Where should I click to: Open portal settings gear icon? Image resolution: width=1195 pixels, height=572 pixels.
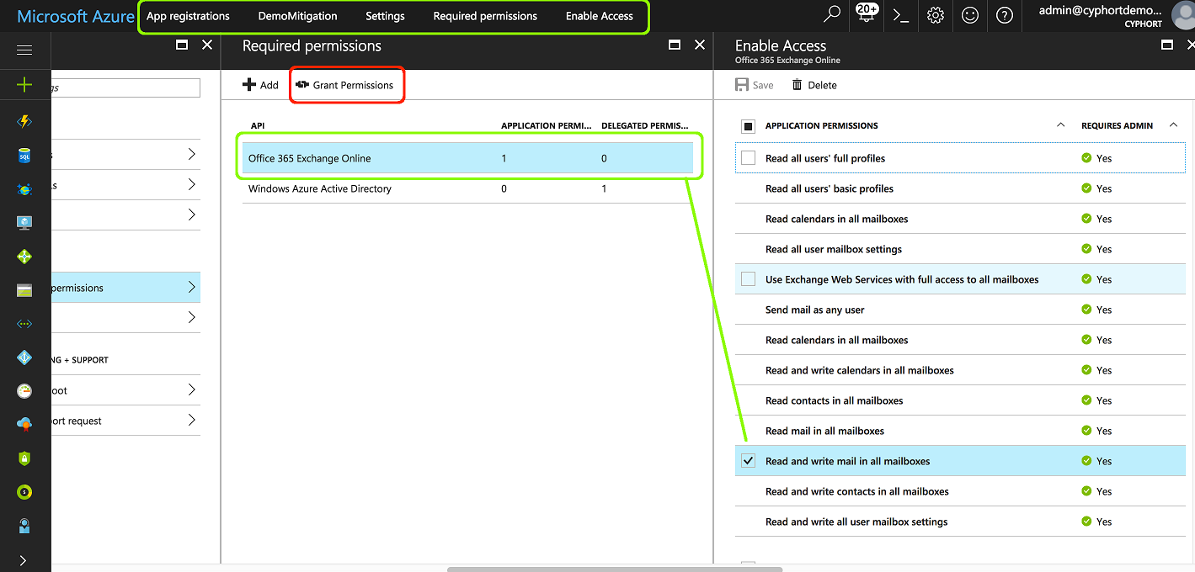[x=936, y=15]
